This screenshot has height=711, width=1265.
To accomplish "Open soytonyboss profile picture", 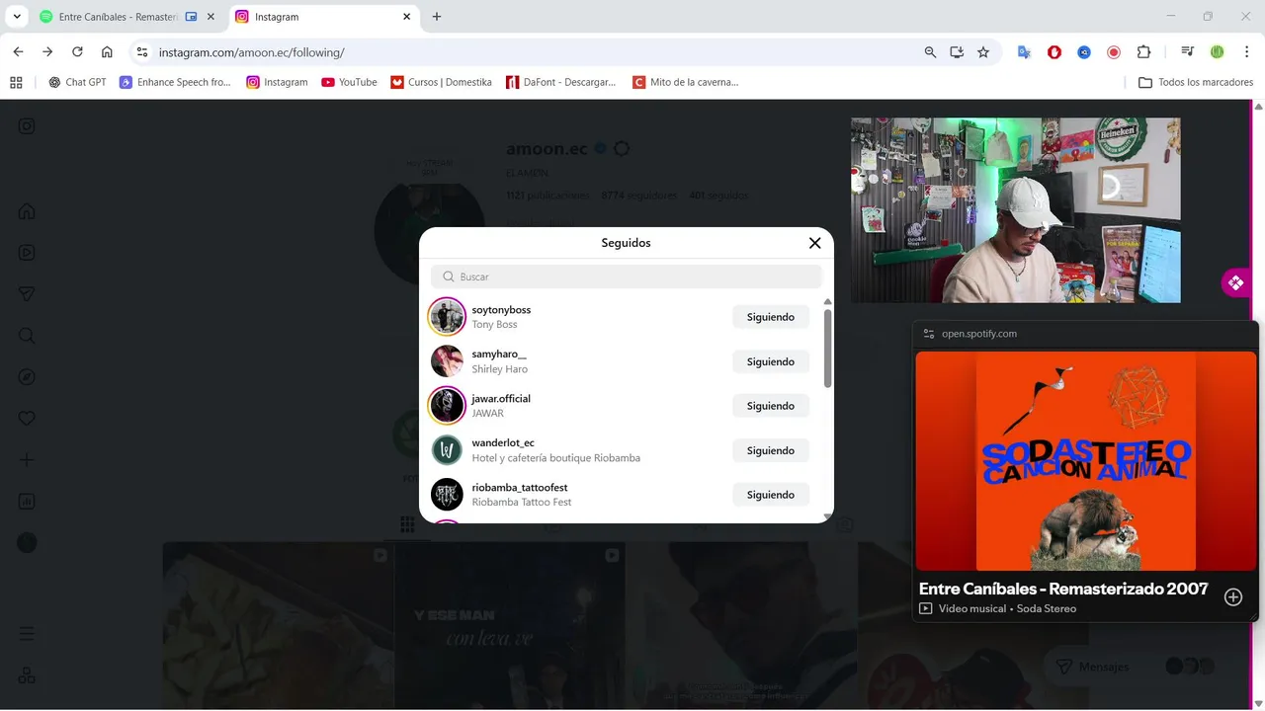I will pyautogui.click(x=447, y=317).
